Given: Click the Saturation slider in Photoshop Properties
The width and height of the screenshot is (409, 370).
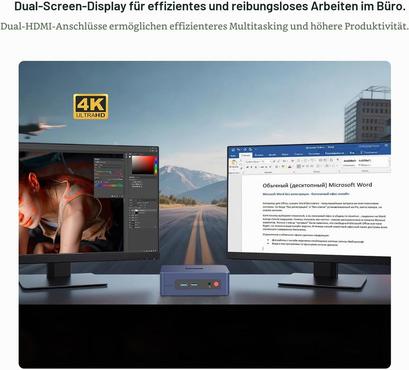Looking at the screenshot, I should point(108,176).
